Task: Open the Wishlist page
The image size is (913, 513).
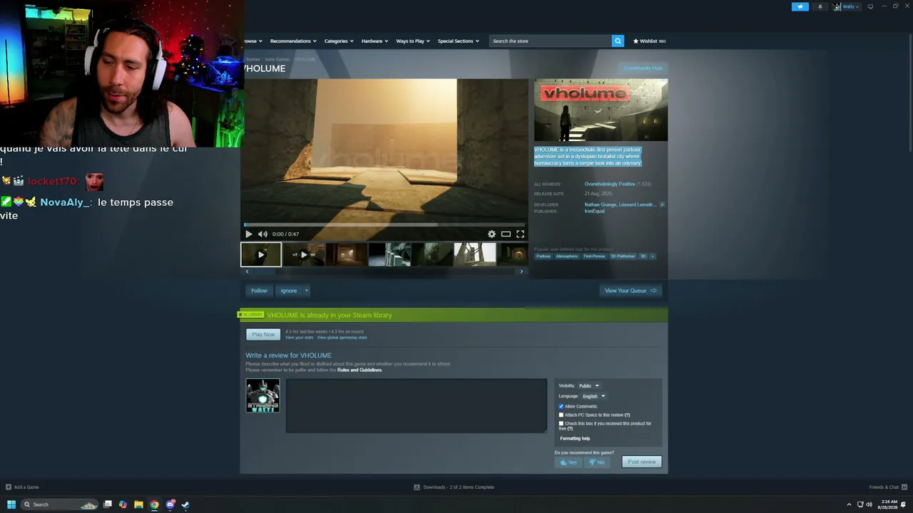Action: coord(649,41)
